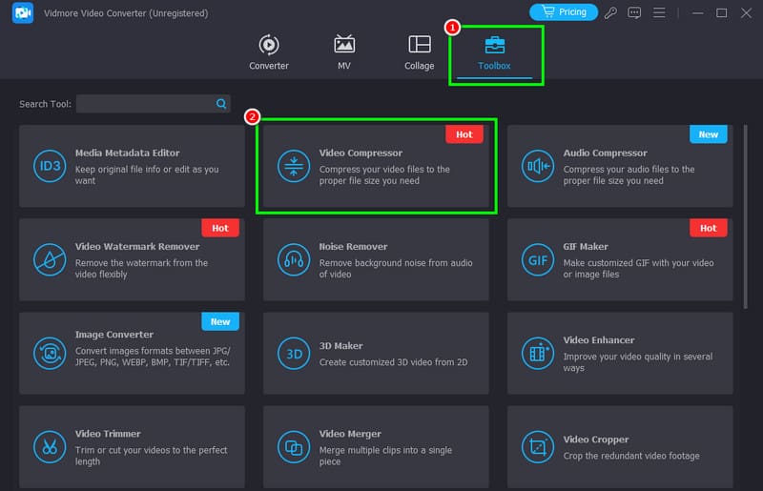
Task: Select the Video Watermark Remover droplet icon
Action: [x=50, y=260]
